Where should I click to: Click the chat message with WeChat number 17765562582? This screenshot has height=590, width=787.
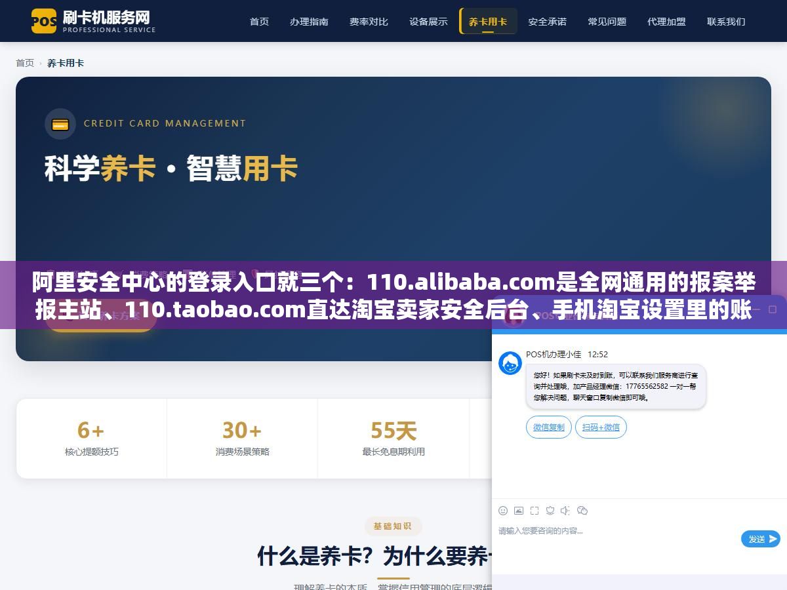click(x=616, y=387)
